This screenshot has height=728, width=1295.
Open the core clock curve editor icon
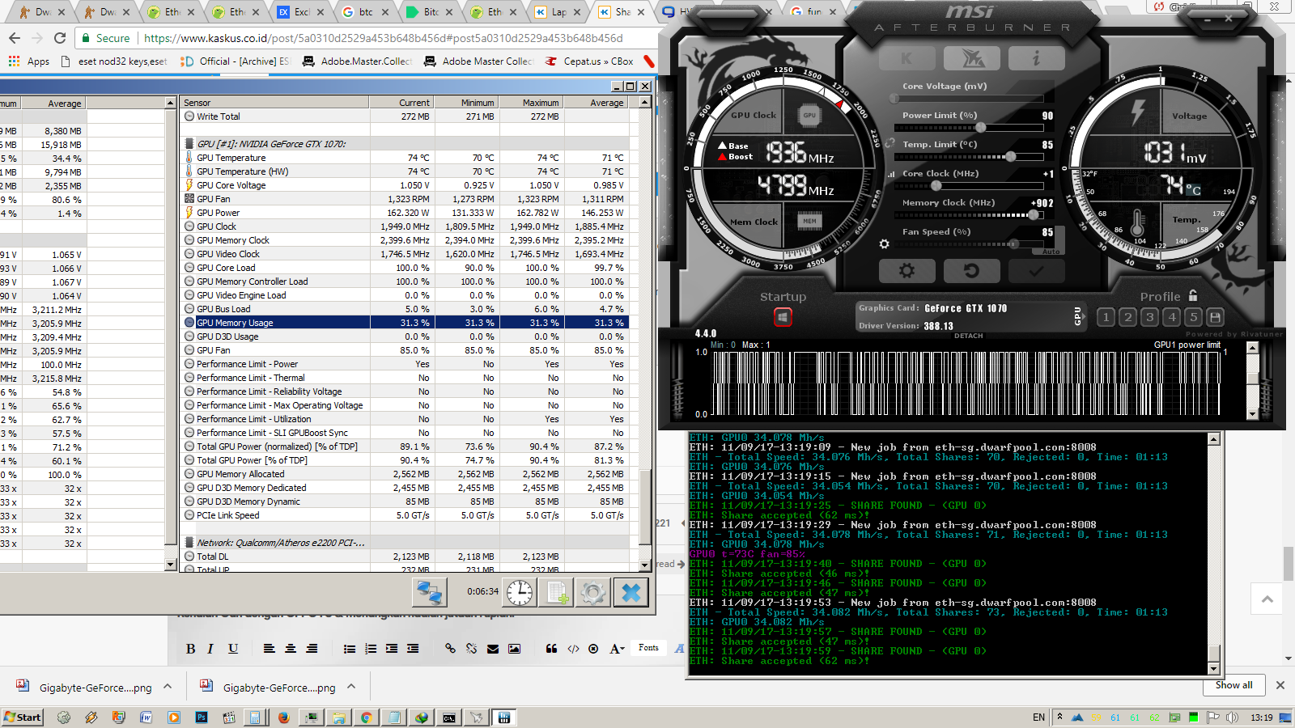pyautogui.click(x=892, y=174)
